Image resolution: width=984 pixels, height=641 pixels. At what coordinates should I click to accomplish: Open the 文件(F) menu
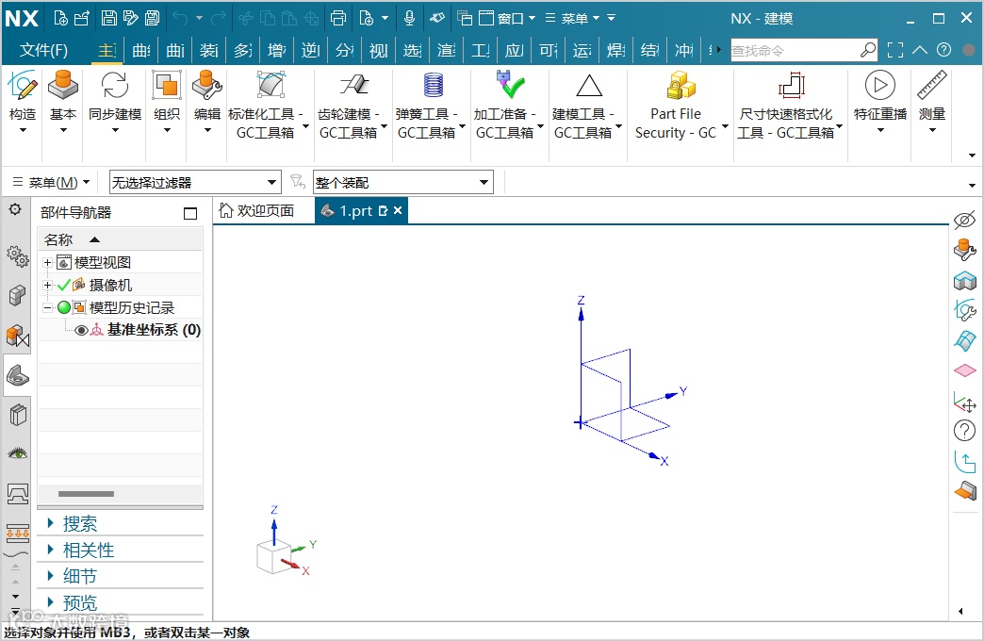click(x=43, y=50)
